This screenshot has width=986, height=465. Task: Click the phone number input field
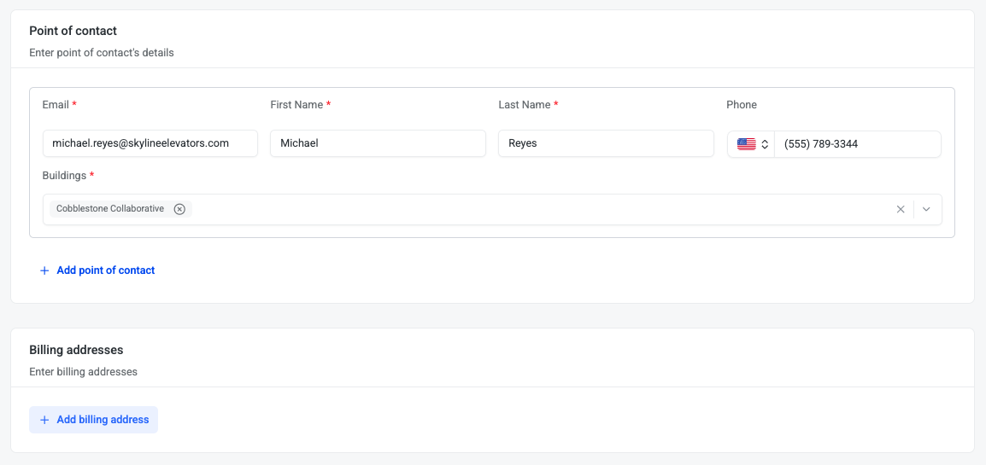click(857, 144)
